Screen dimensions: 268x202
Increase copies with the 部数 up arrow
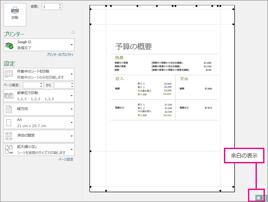coord(60,5)
